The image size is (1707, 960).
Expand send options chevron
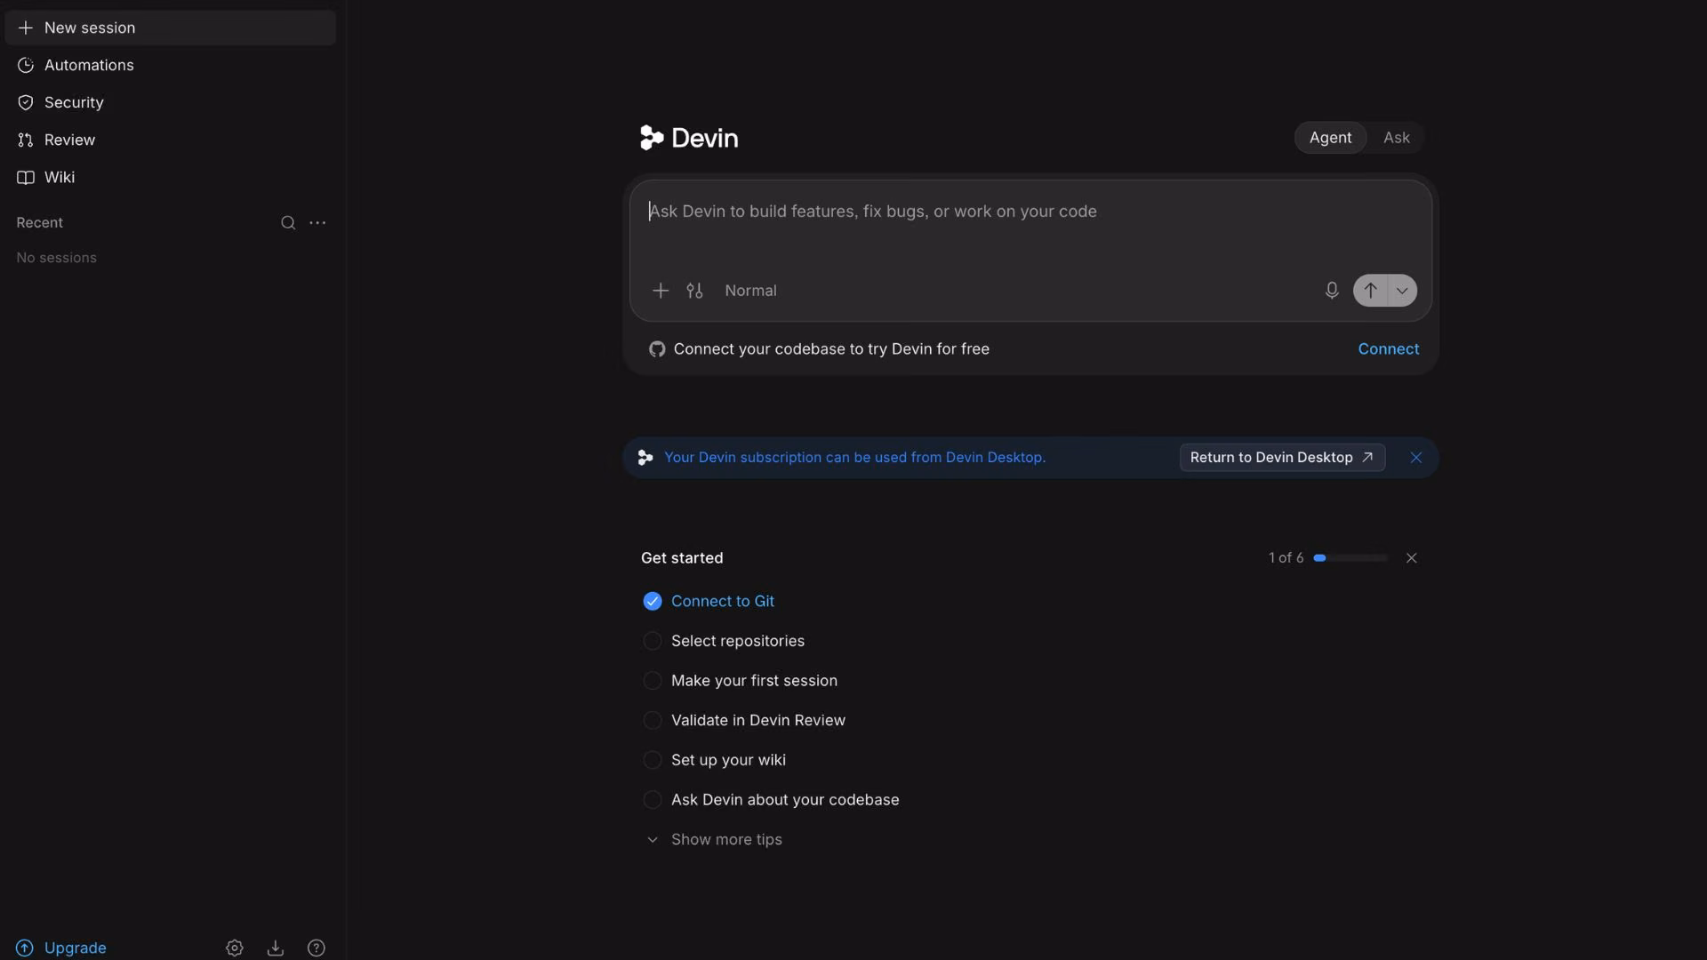pos(1402,291)
